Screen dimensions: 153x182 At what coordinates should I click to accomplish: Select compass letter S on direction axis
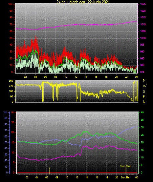[144, 91]
